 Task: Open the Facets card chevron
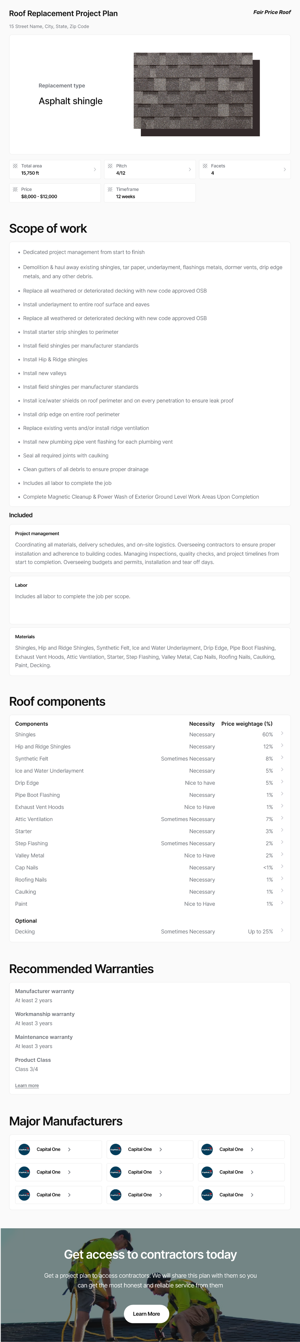tap(284, 169)
